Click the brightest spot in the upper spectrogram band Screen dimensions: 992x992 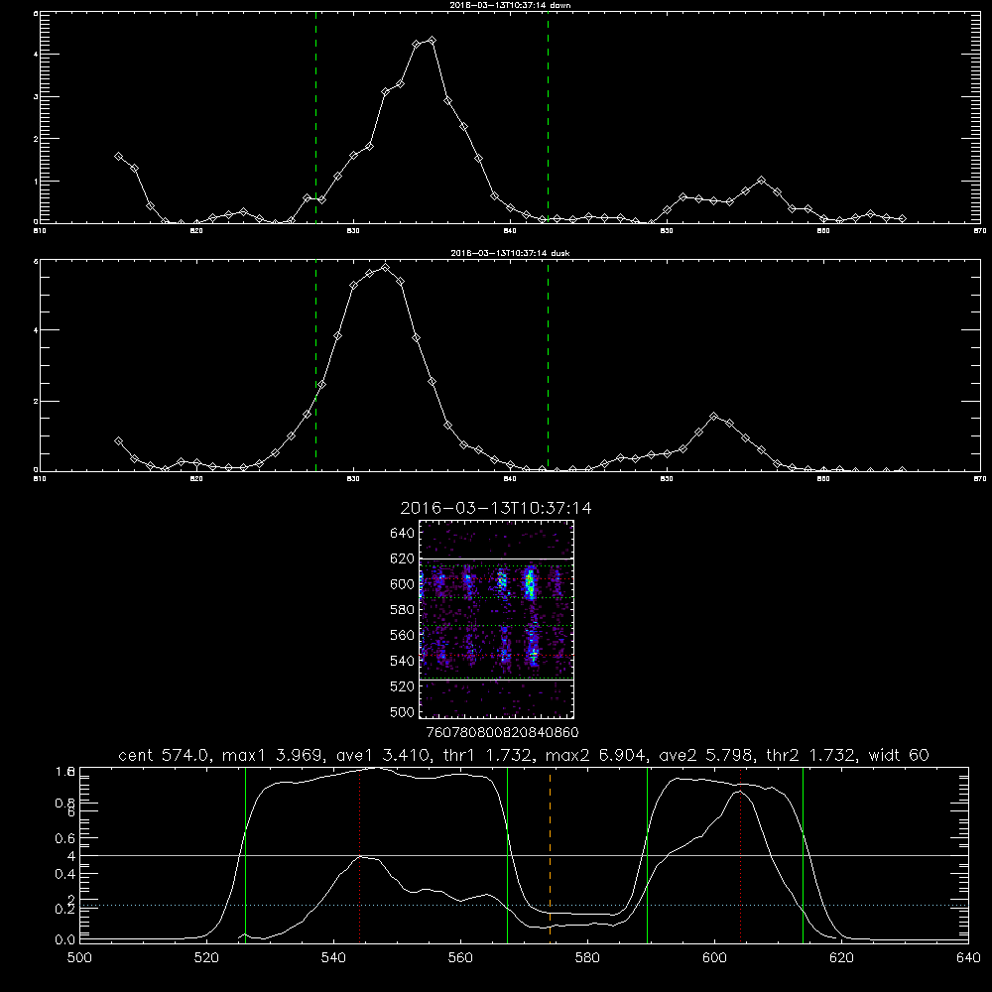[x=530, y=584]
